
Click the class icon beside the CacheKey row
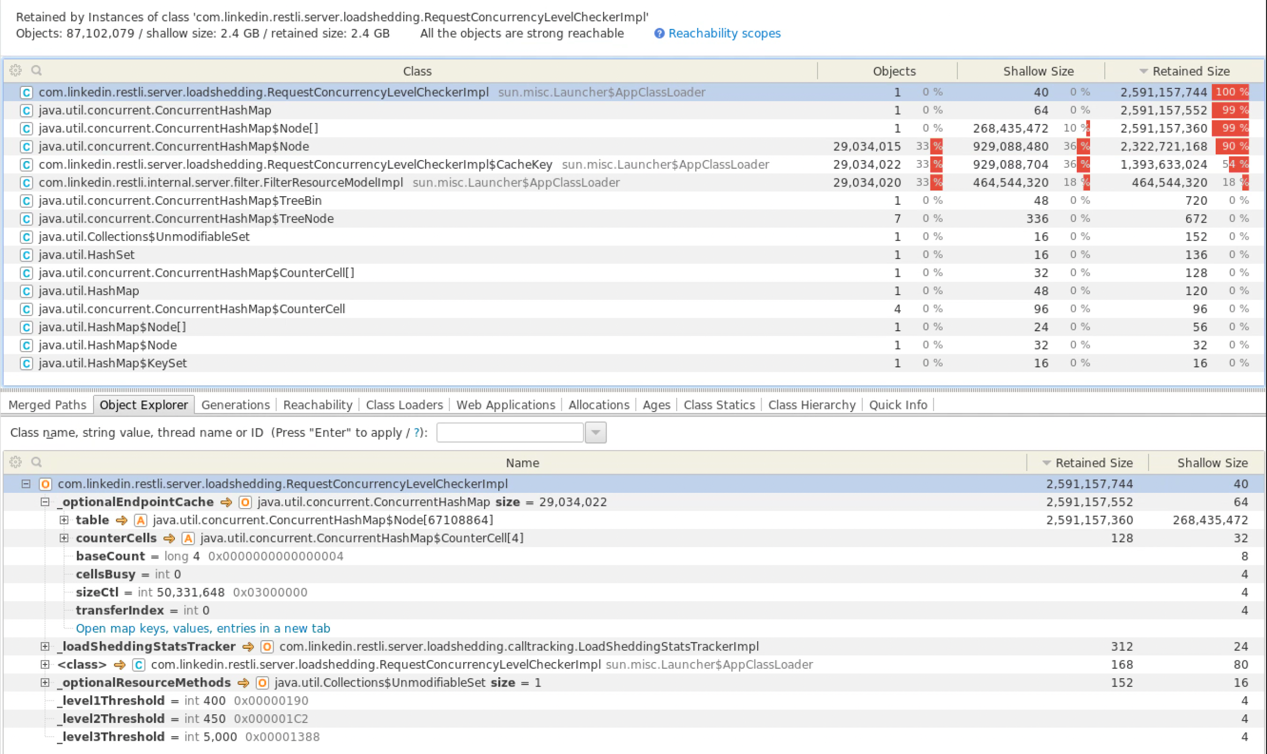[26, 165]
